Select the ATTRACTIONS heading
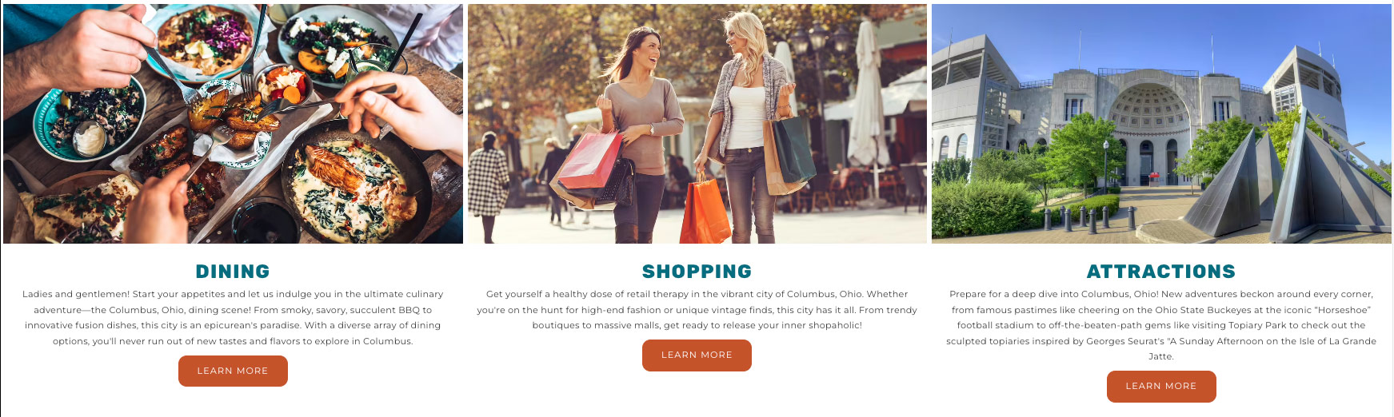Viewport: 1394px width, 417px height. click(1161, 272)
